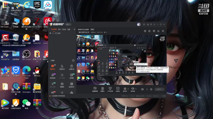This screenshot has width=213, height=119.
Task: Open Epic Games Launcher desktop icon
Action: (37, 7)
